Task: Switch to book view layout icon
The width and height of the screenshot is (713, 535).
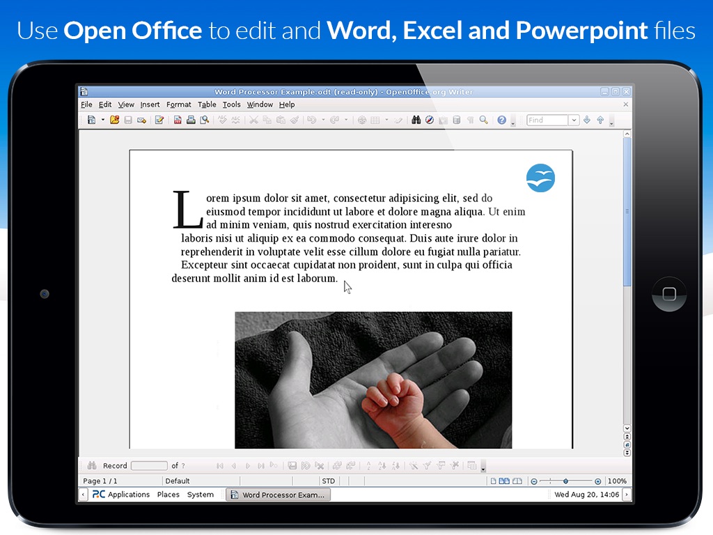Action: (517, 481)
